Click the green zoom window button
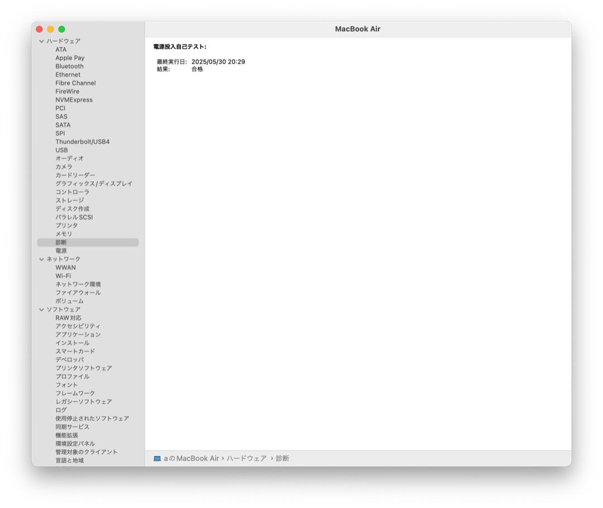This screenshot has width=603, height=508. click(61, 29)
